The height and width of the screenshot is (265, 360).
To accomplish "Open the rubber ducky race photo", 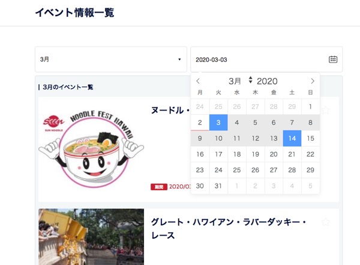I will coord(91,237).
